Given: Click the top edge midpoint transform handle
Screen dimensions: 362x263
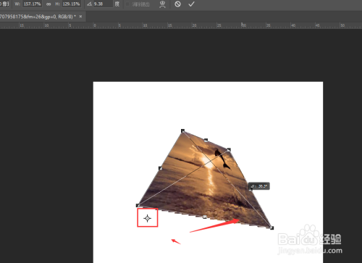Looking at the screenshot, I should point(206,140).
